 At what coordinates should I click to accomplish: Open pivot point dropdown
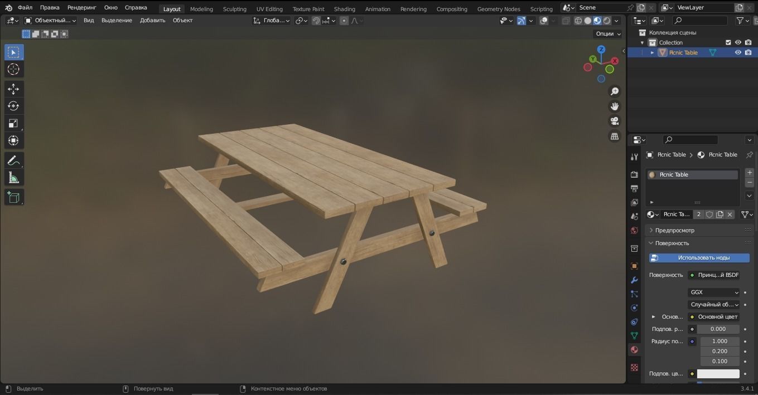point(302,21)
